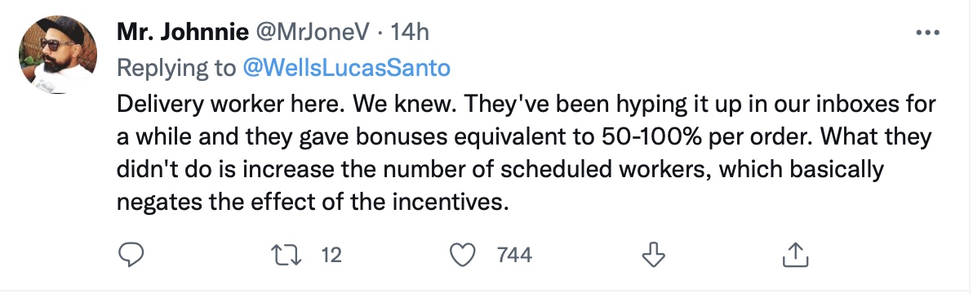Click the Replying to label

[176, 68]
